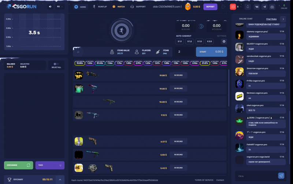Open the Runflip tab
Screen dimensions: 293x184
point(100,7)
